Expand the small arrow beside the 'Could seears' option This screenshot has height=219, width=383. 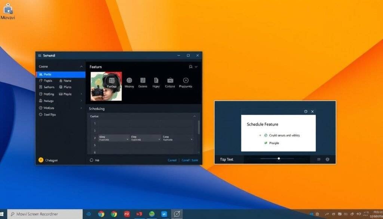click(261, 135)
